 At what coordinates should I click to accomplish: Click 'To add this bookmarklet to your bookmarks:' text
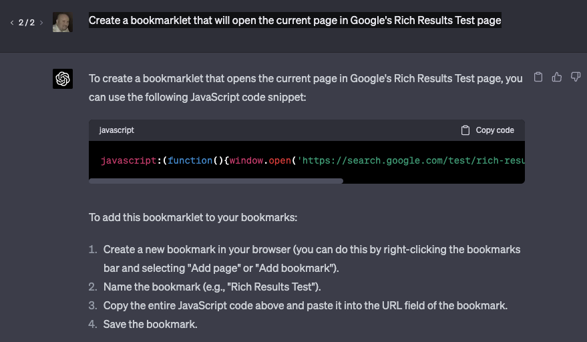[x=193, y=217]
